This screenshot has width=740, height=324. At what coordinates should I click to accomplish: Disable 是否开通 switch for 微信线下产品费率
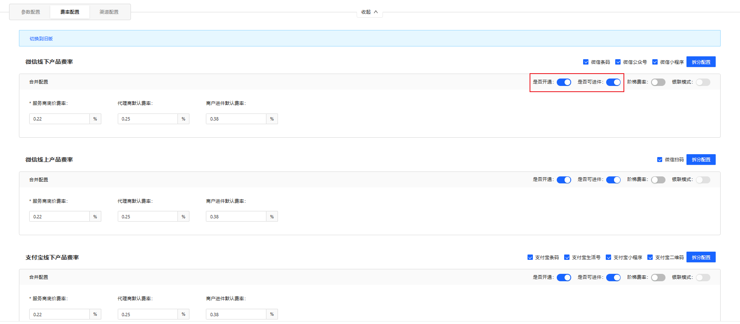[564, 82]
